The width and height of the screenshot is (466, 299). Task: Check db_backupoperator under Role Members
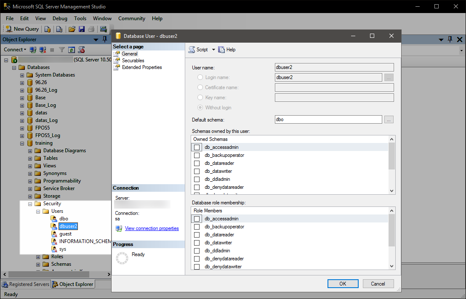point(197,227)
